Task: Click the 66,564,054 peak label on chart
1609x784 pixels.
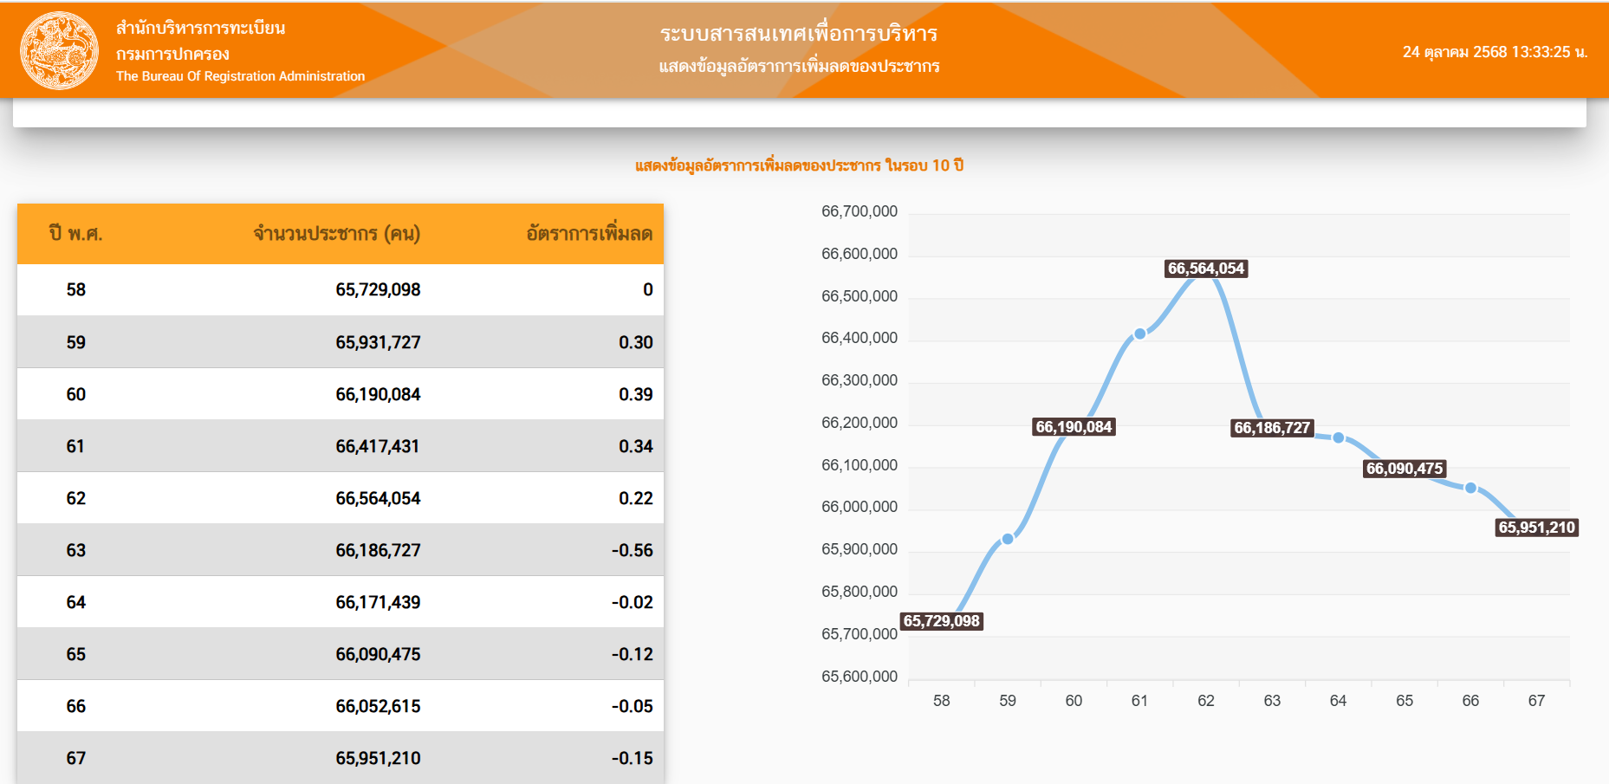Action: point(1205,269)
